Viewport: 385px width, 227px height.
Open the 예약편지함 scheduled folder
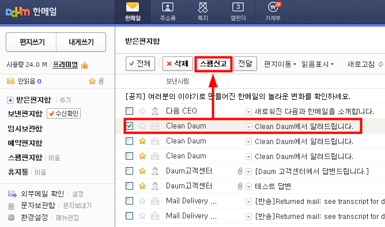coord(25,143)
